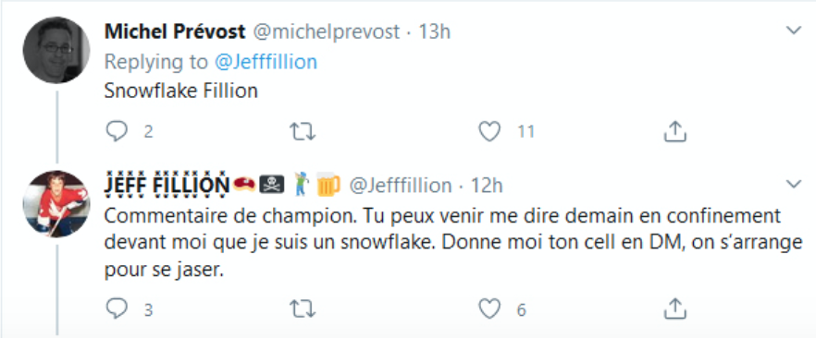Screen dimensions: 816x338
Task: Open Michel Prévost's profile name
Action: 174,31
